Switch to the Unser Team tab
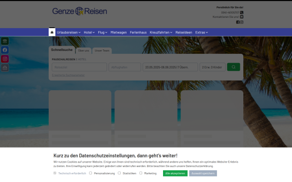This screenshot has height=182, width=292. (102, 50)
